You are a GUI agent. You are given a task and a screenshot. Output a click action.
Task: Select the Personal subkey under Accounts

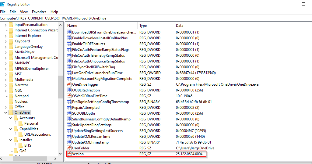pos(31,123)
